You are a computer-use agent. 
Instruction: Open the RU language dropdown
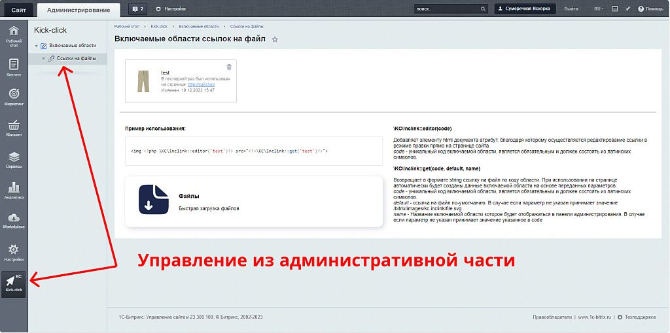(x=599, y=8)
